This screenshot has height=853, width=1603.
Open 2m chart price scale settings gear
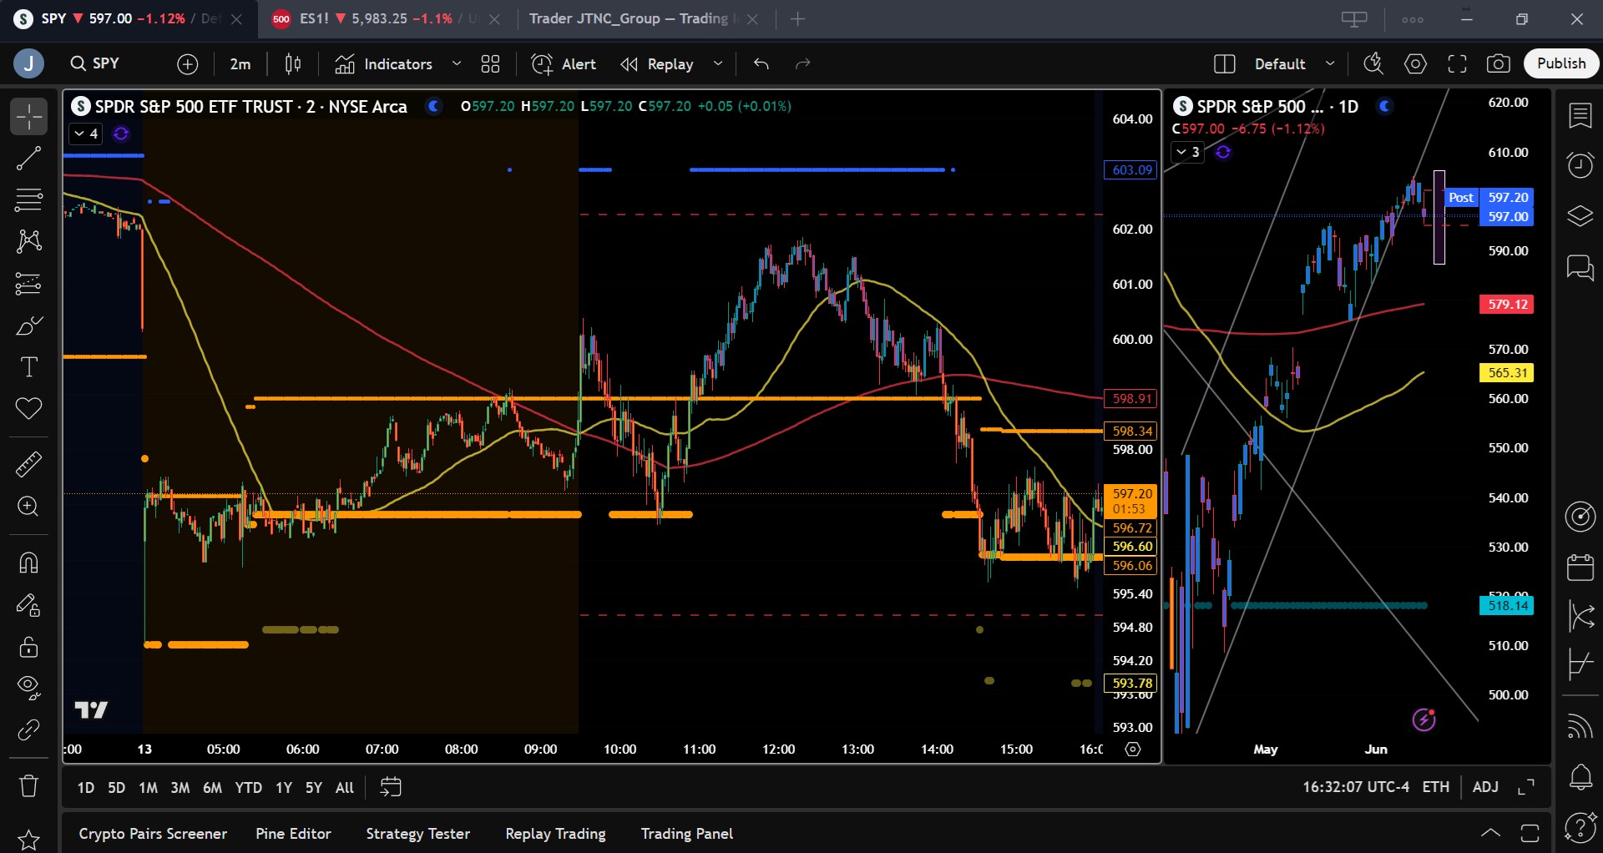tap(1133, 750)
